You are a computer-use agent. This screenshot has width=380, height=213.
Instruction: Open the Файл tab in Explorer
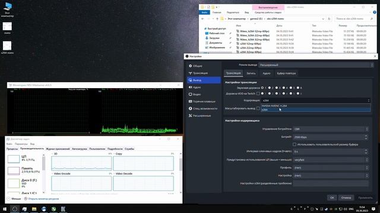(x=204, y=12)
